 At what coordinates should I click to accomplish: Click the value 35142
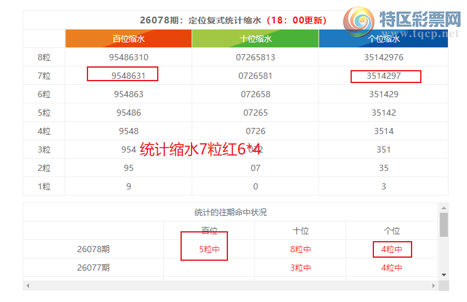pyautogui.click(x=384, y=113)
